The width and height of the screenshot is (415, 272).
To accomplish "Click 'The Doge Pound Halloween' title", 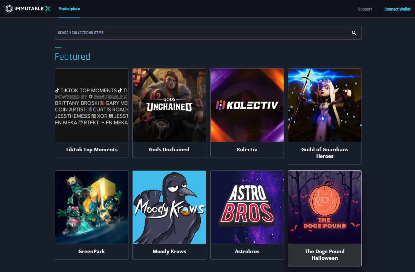I will point(325,255).
